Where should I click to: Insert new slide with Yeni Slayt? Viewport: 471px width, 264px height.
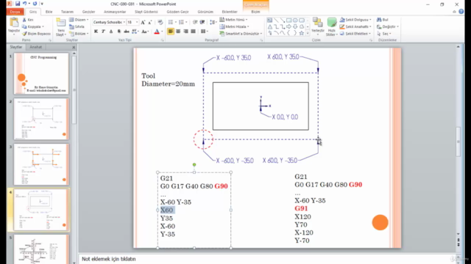pyautogui.click(x=60, y=27)
